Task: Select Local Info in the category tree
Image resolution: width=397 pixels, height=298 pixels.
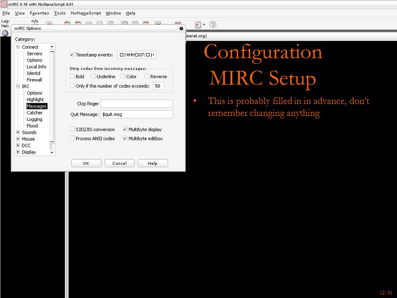Action: click(x=36, y=67)
